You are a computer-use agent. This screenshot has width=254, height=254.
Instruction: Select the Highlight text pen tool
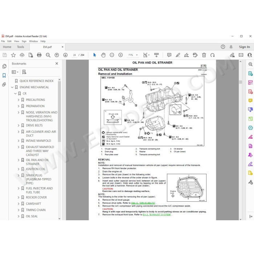pyautogui.click(x=178, y=55)
